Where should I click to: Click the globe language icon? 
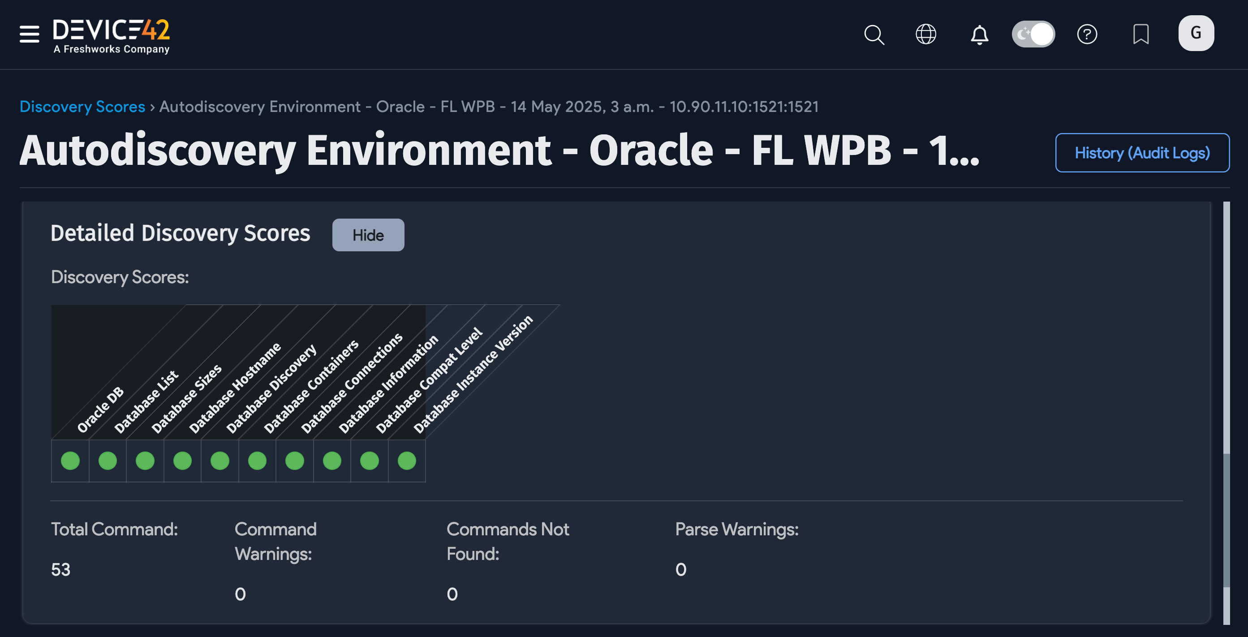926,34
